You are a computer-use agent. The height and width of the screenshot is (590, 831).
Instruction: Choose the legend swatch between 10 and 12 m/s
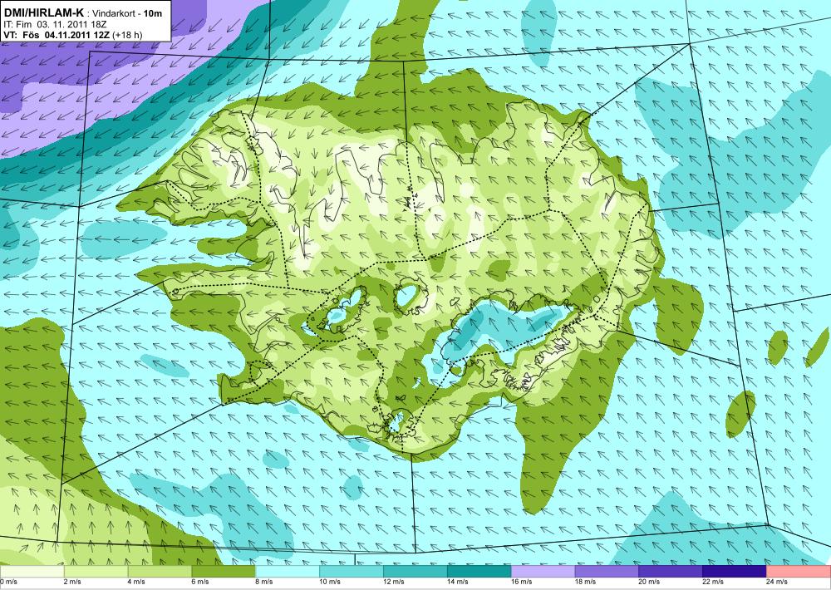pyautogui.click(x=352, y=572)
